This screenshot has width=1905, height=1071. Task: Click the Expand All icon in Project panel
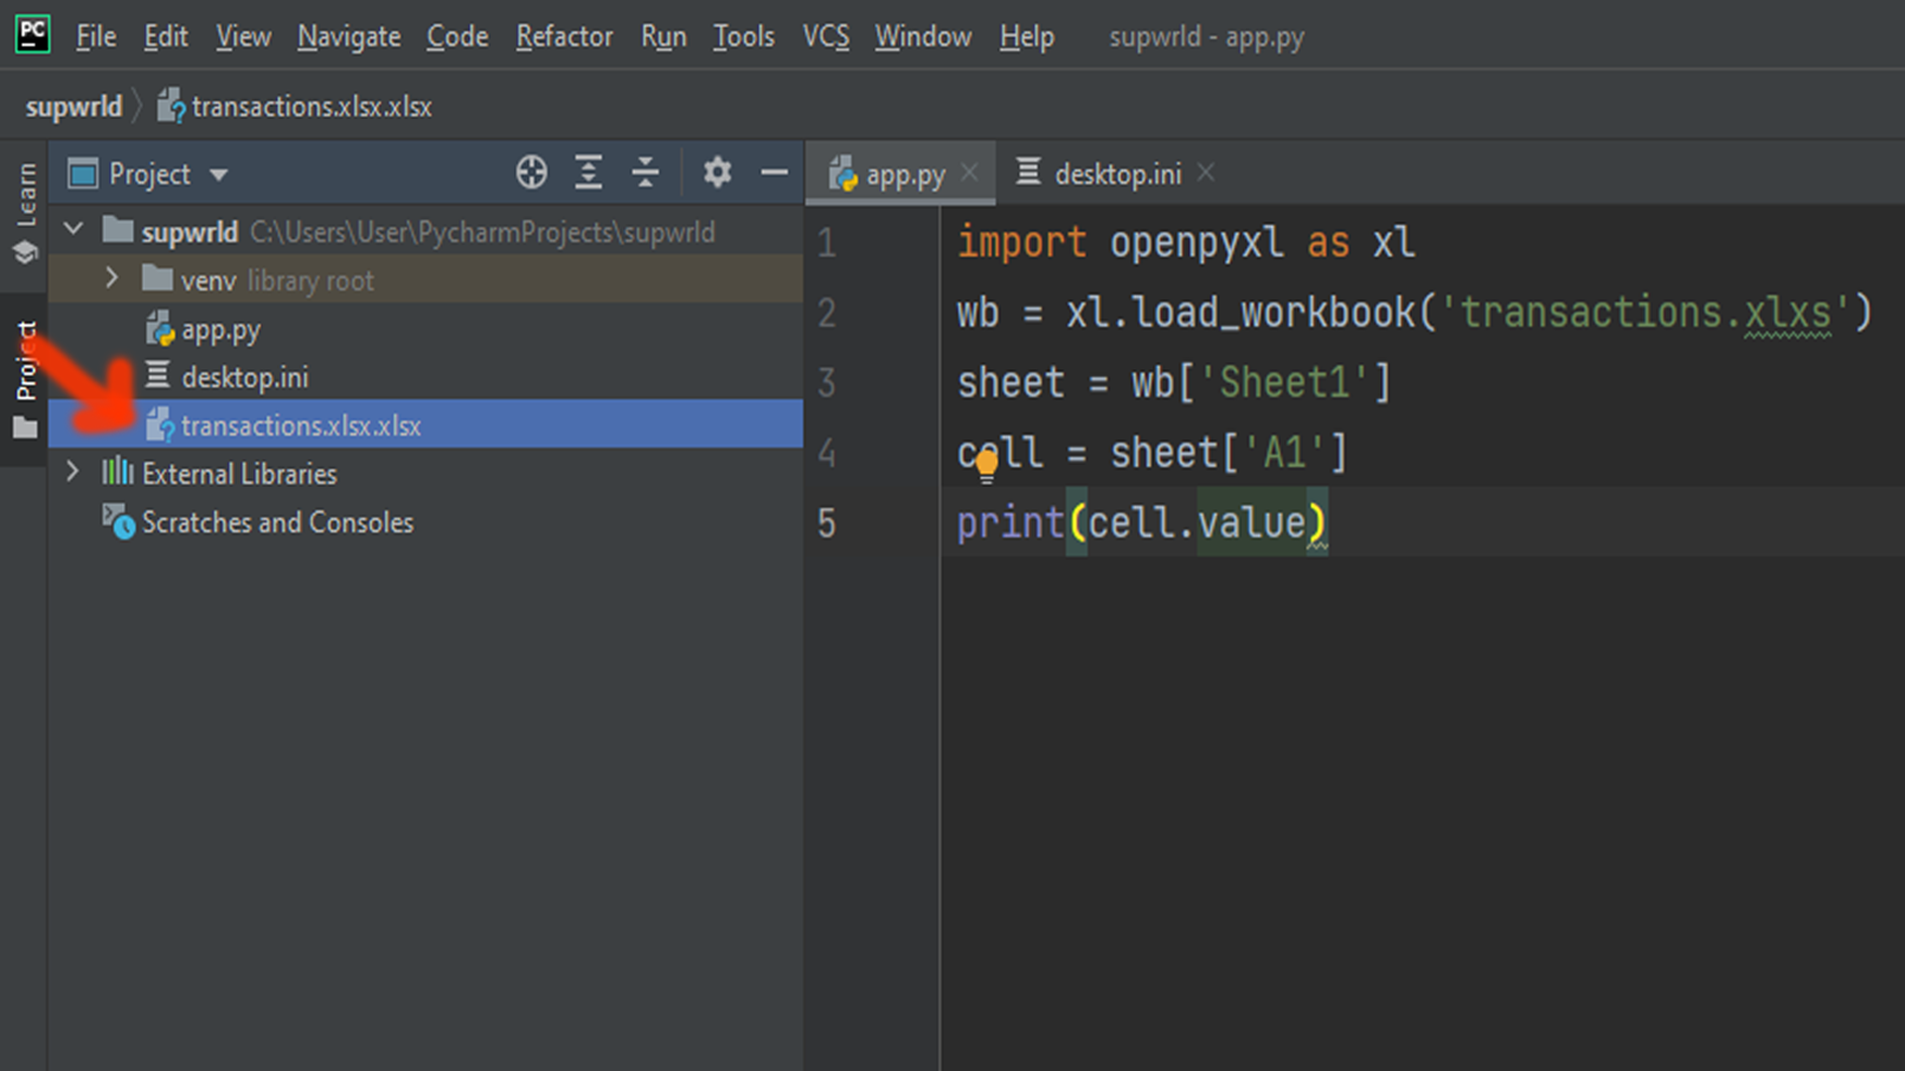(x=588, y=173)
